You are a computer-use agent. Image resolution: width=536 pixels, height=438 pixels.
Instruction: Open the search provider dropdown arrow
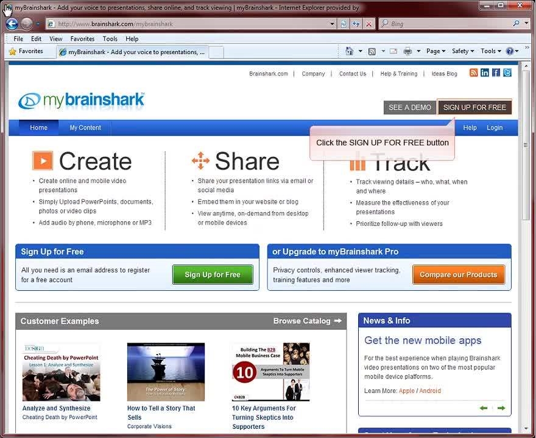[526, 24]
